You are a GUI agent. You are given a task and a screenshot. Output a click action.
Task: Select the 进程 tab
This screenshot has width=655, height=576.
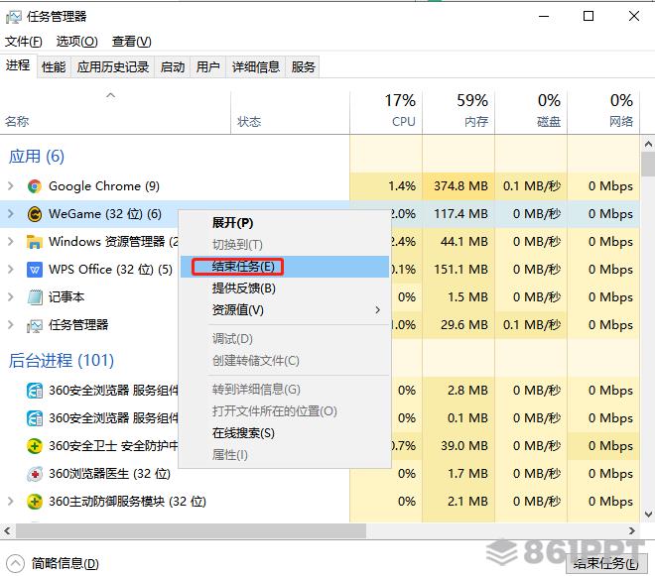click(x=18, y=65)
